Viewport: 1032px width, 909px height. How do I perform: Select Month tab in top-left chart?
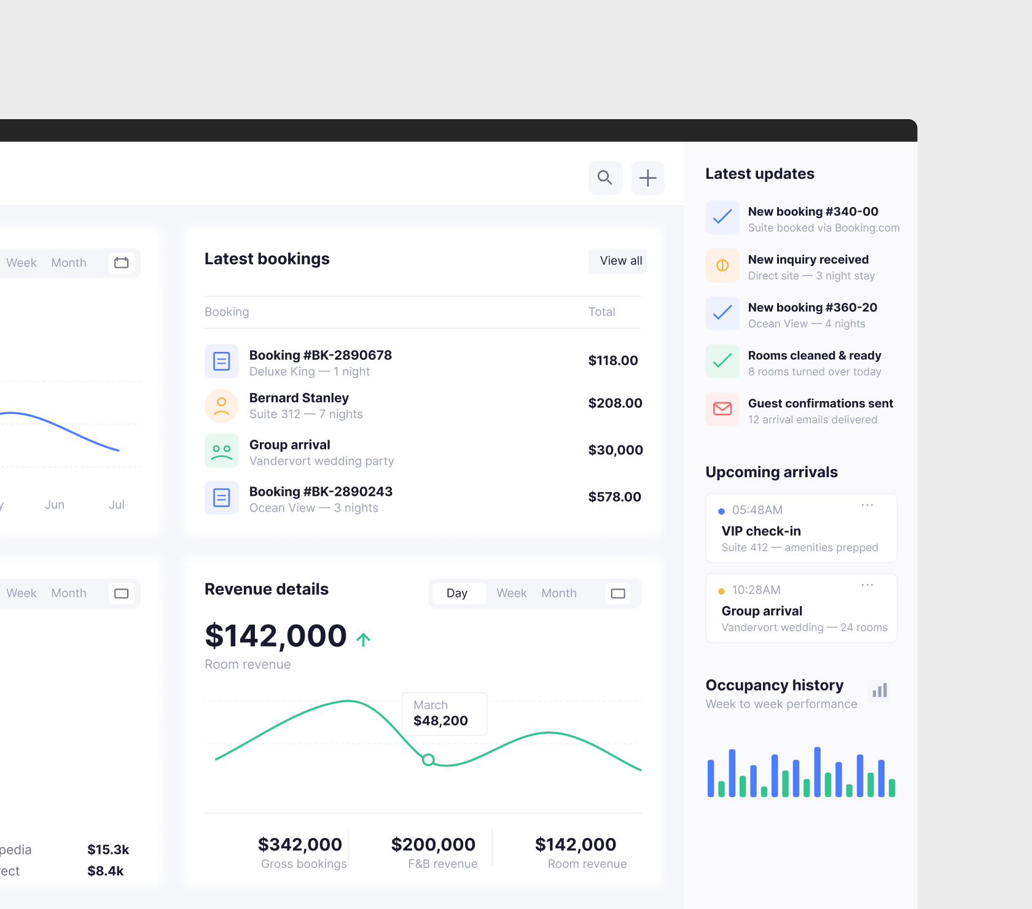pyautogui.click(x=69, y=263)
